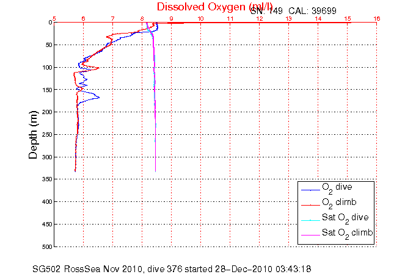Click the plot caption starting 'SG502 RossSea'
The image size is (416, 277).
click(172, 269)
